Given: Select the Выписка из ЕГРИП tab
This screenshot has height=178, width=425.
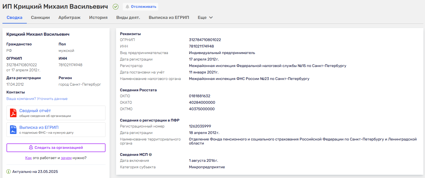Looking at the screenshot, I should pos(169,18).
